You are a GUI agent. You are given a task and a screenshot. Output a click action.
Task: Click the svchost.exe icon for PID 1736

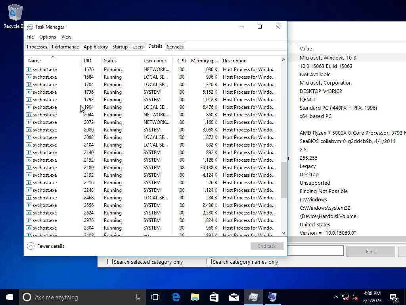[29, 92]
